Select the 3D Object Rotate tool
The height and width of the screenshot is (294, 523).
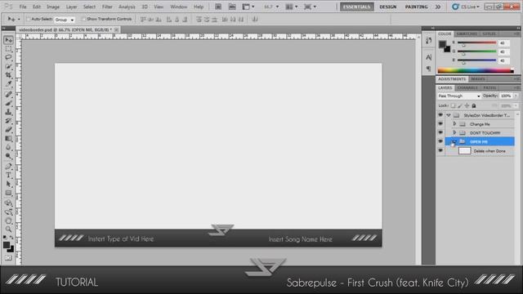coord(8,203)
